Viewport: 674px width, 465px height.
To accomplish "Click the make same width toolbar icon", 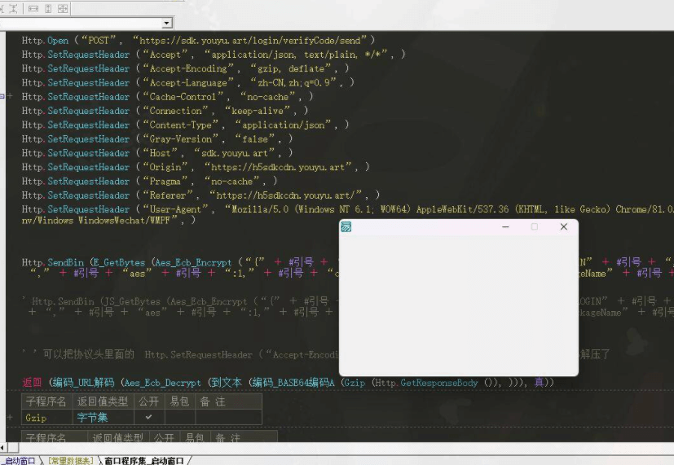I will pyautogui.click(x=33, y=9).
